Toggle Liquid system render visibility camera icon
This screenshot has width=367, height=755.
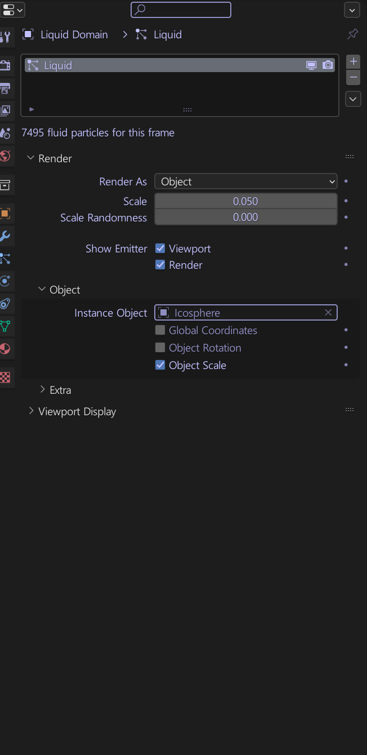(328, 65)
